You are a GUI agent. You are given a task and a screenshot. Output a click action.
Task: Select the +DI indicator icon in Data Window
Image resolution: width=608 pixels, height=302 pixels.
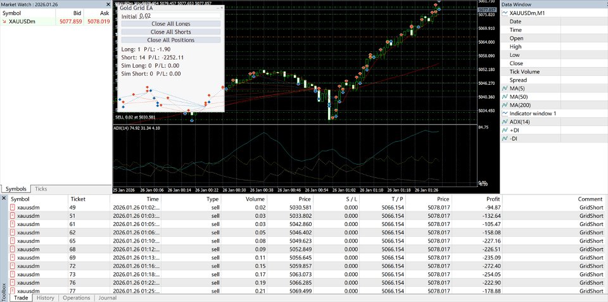[x=505, y=130]
